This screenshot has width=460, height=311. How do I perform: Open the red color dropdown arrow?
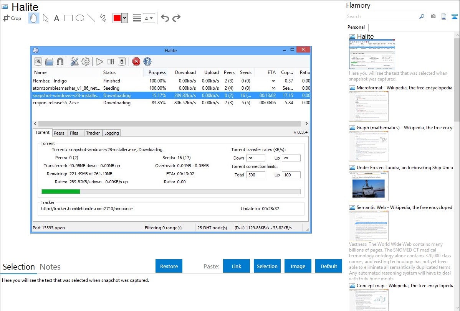click(x=124, y=18)
